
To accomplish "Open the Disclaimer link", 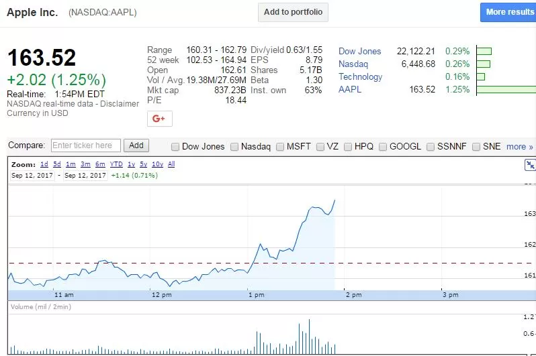I will click(120, 104).
